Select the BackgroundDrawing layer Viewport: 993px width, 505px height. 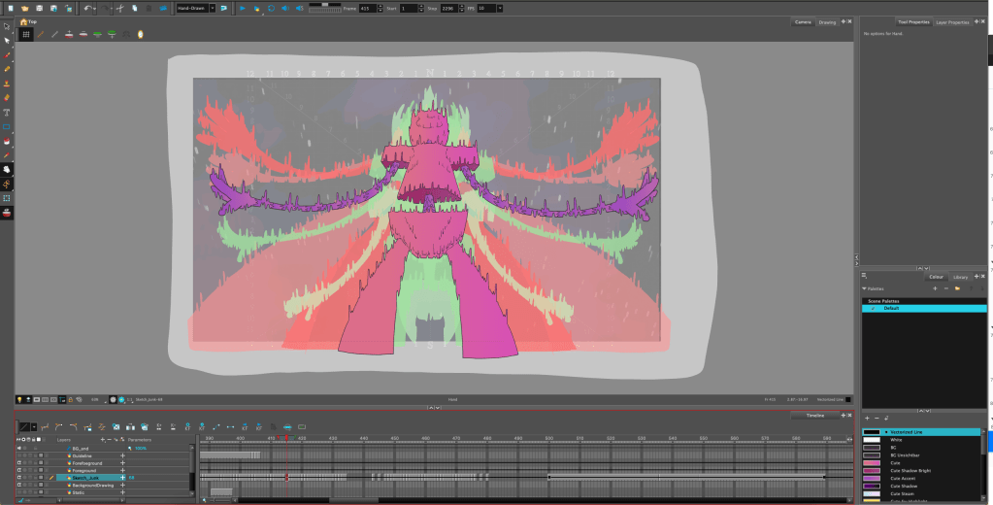point(94,485)
